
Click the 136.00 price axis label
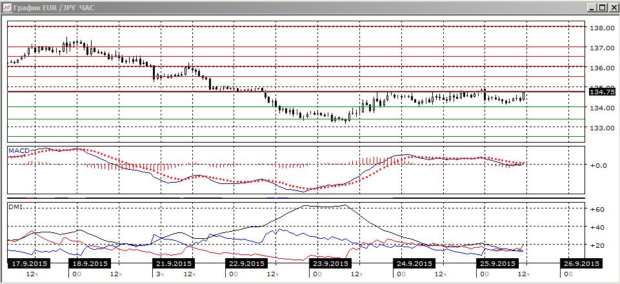point(603,68)
